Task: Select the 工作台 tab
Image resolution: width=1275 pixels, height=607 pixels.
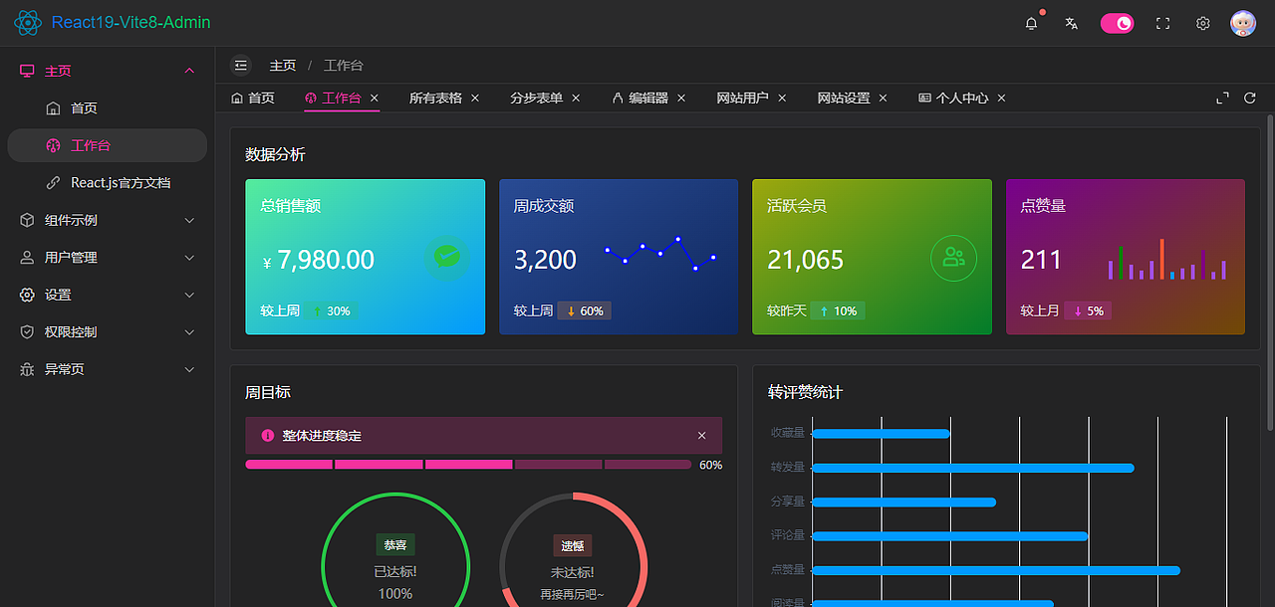Action: coord(333,98)
